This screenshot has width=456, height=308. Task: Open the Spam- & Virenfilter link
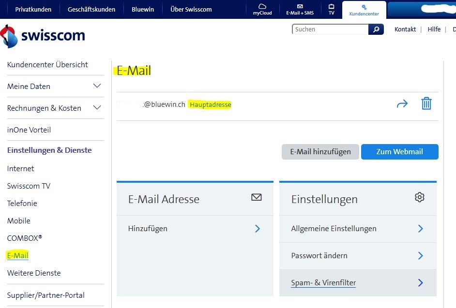pos(323,283)
